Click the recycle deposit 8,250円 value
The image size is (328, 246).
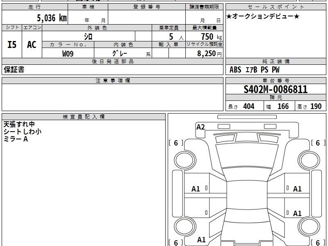coord(209,54)
